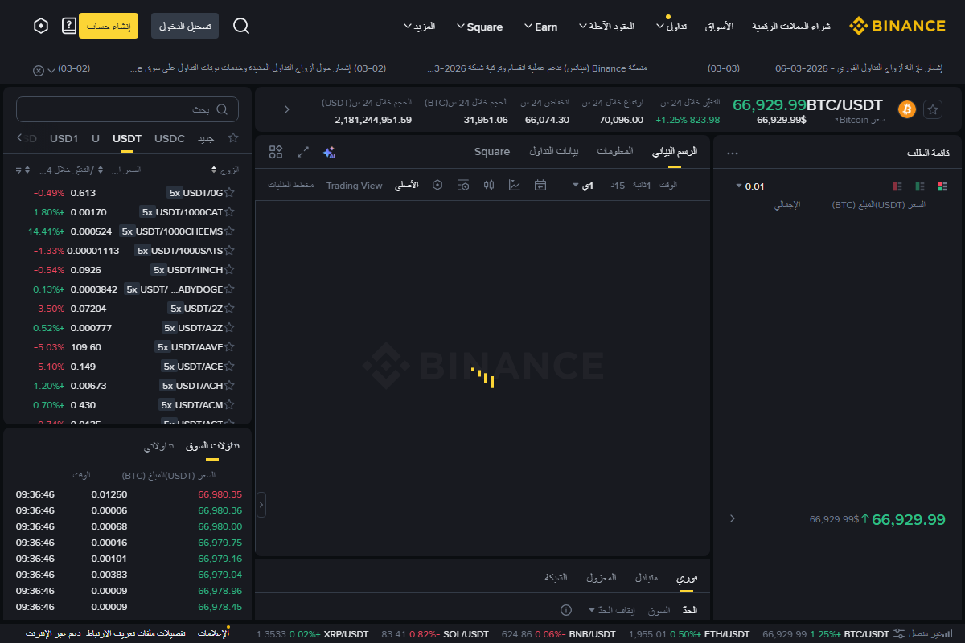The height and width of the screenshot is (643, 965).
Task: Click the arrow at left of ticker stats
Action: tap(287, 109)
